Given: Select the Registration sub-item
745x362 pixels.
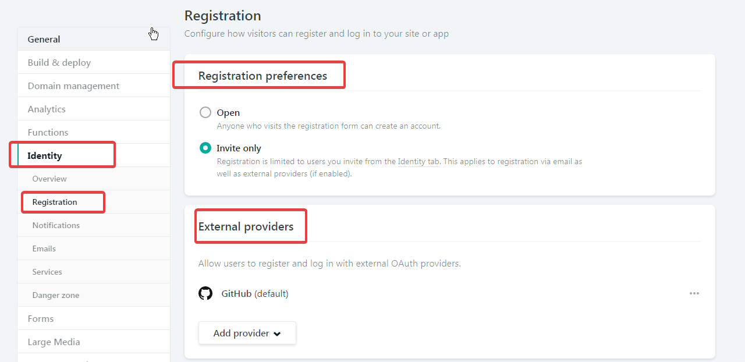Looking at the screenshot, I should pyautogui.click(x=94, y=202).
